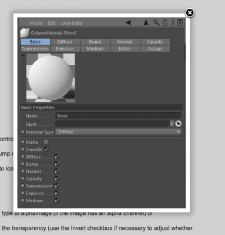Screen dimensions: 225x235
Task: Switch to the Editor tab
Action: point(125,49)
